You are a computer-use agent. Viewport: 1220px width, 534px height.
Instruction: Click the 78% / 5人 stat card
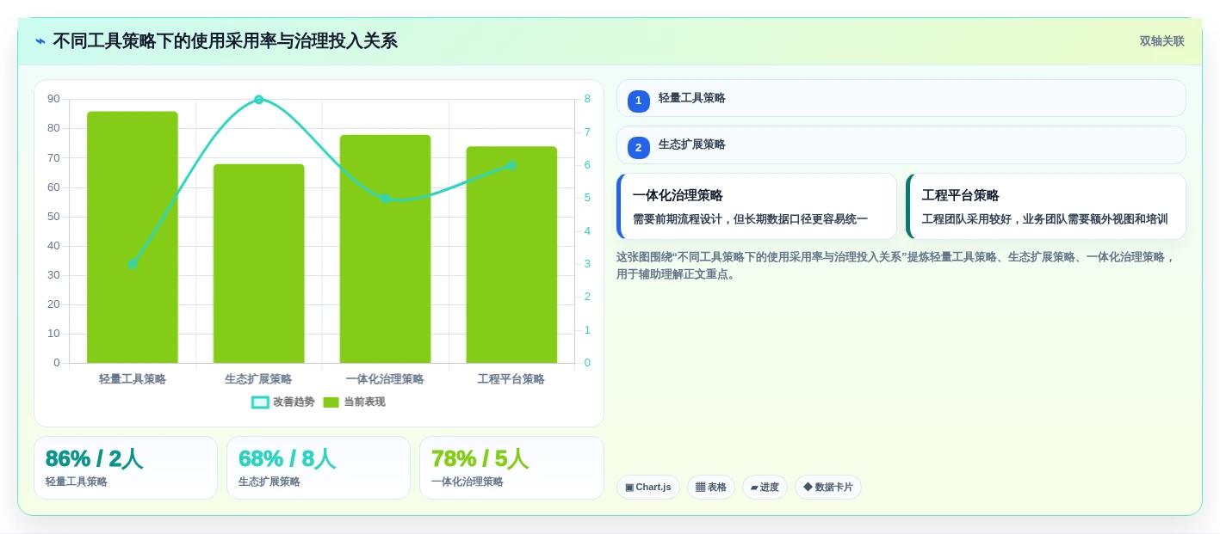[x=511, y=468]
